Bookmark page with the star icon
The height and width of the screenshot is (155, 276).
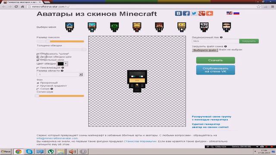259,6
